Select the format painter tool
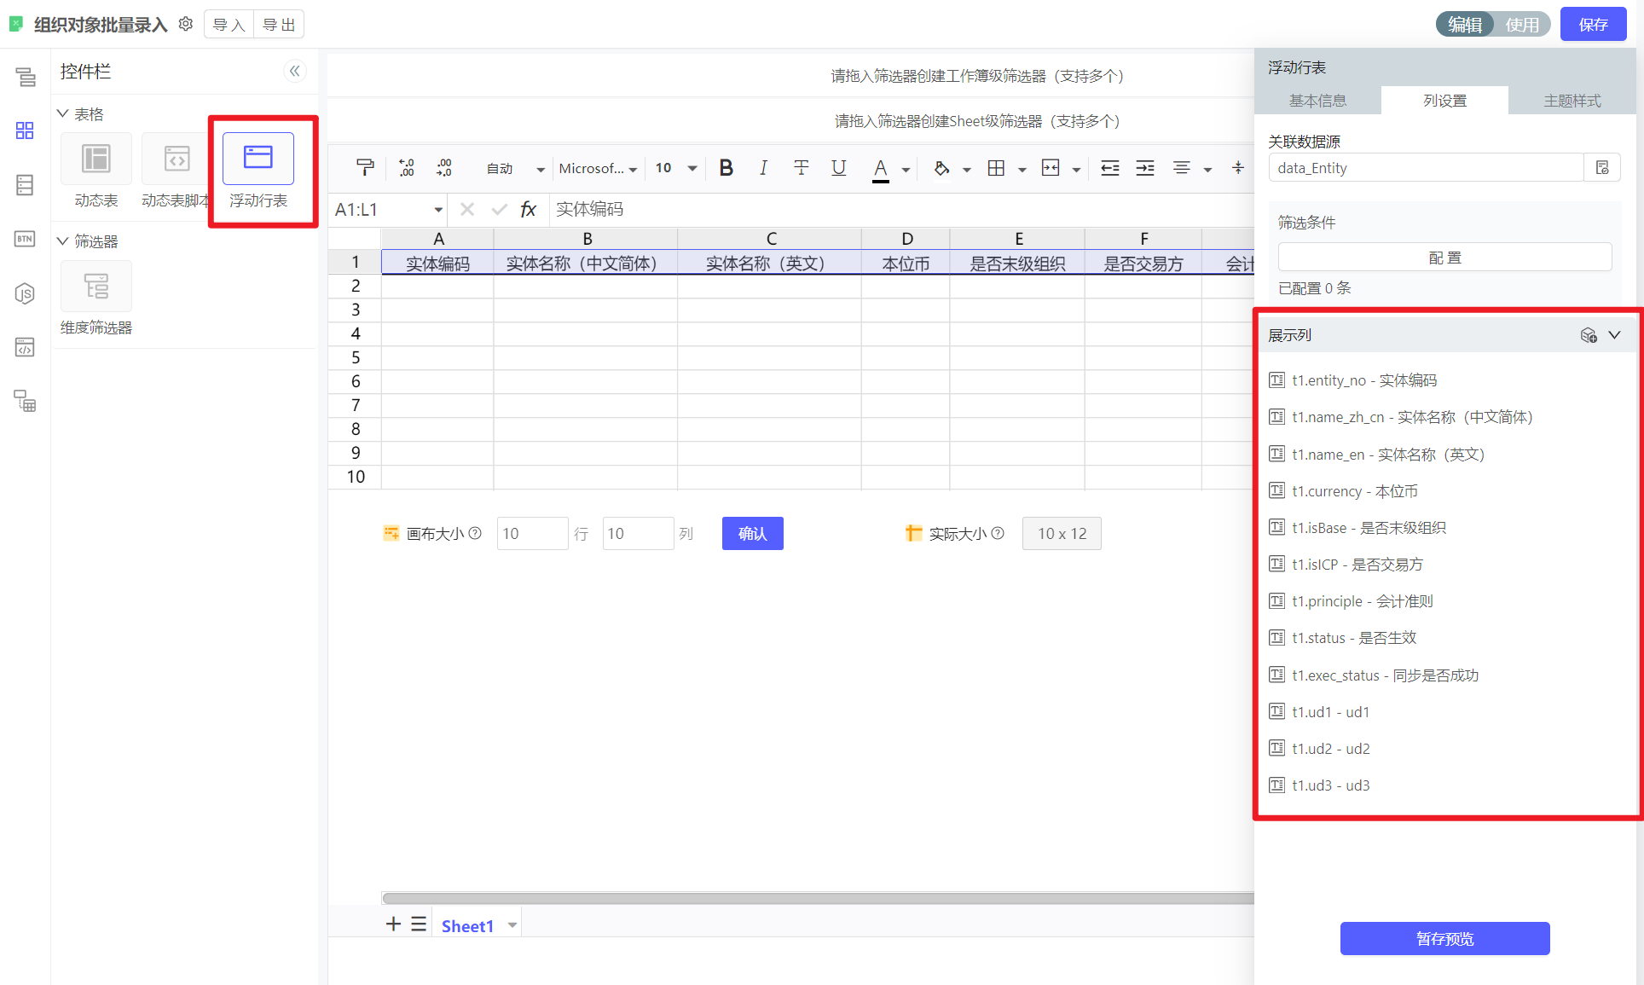Image resolution: width=1644 pixels, height=985 pixels. 365,168
